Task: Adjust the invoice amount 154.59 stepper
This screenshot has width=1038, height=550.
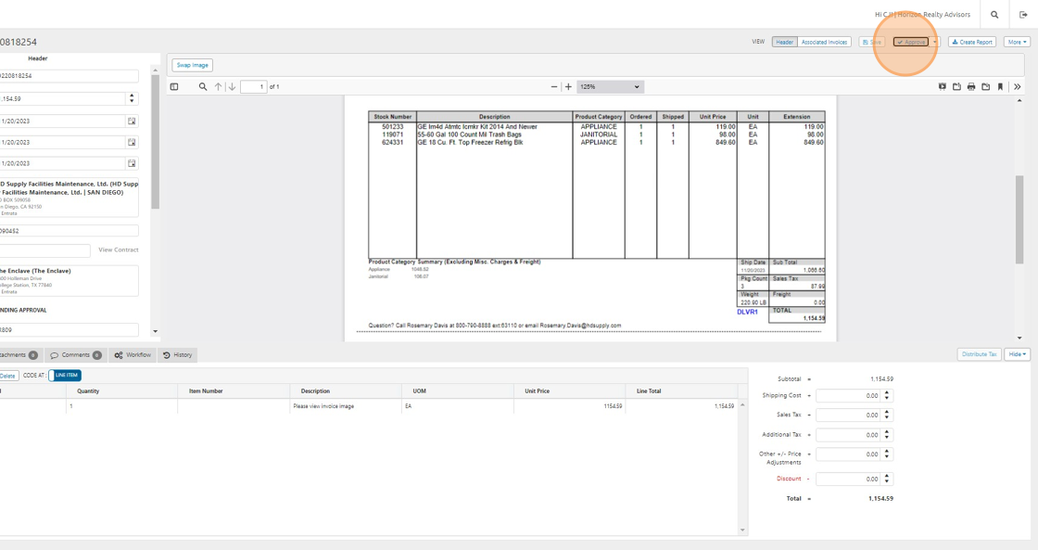Action: tap(132, 98)
